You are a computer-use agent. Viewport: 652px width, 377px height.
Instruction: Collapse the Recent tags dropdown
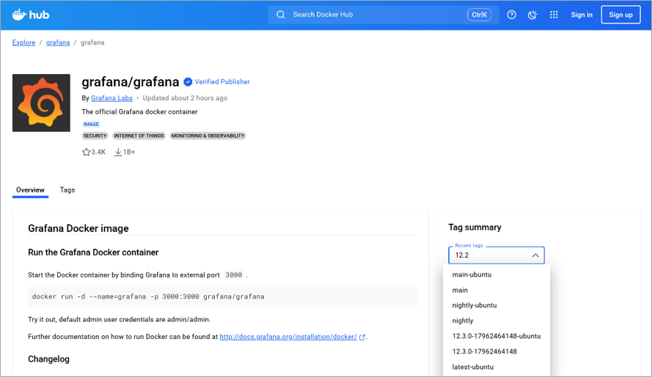pyautogui.click(x=535, y=255)
